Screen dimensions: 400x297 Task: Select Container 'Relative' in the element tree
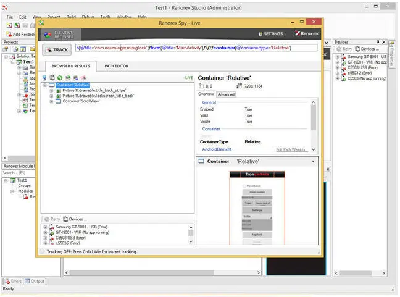pyautogui.click(x=72, y=85)
